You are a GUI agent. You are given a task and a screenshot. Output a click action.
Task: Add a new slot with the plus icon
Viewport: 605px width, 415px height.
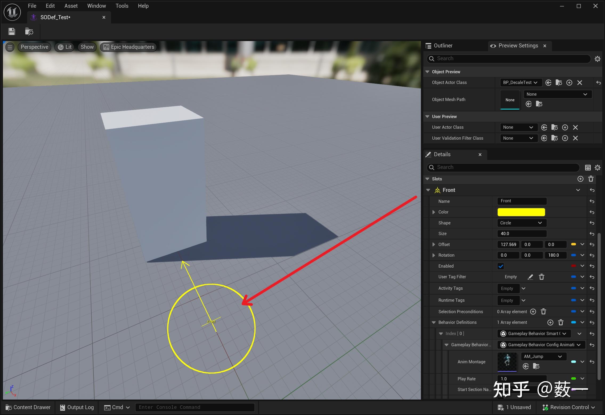click(x=580, y=179)
